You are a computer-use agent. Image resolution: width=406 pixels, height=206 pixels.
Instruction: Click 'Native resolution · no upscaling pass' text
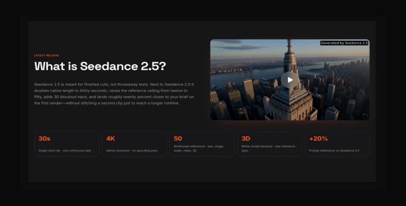click(x=132, y=150)
